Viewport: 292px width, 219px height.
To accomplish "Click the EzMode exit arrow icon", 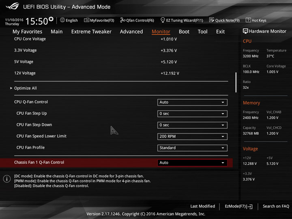I will [x=249, y=206].
